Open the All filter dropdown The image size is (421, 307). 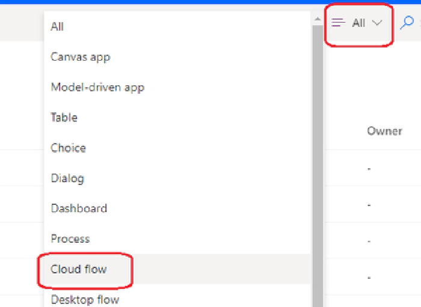pyautogui.click(x=359, y=23)
